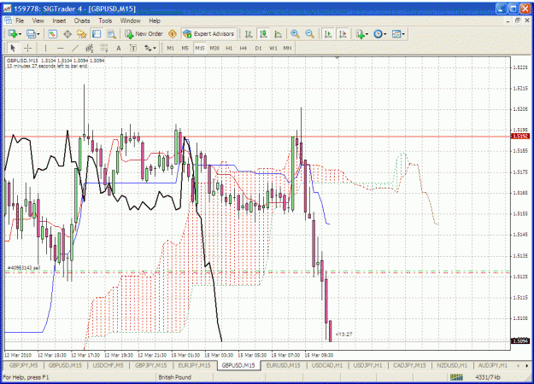
Task: Open the Help menu
Action: [x=155, y=20]
